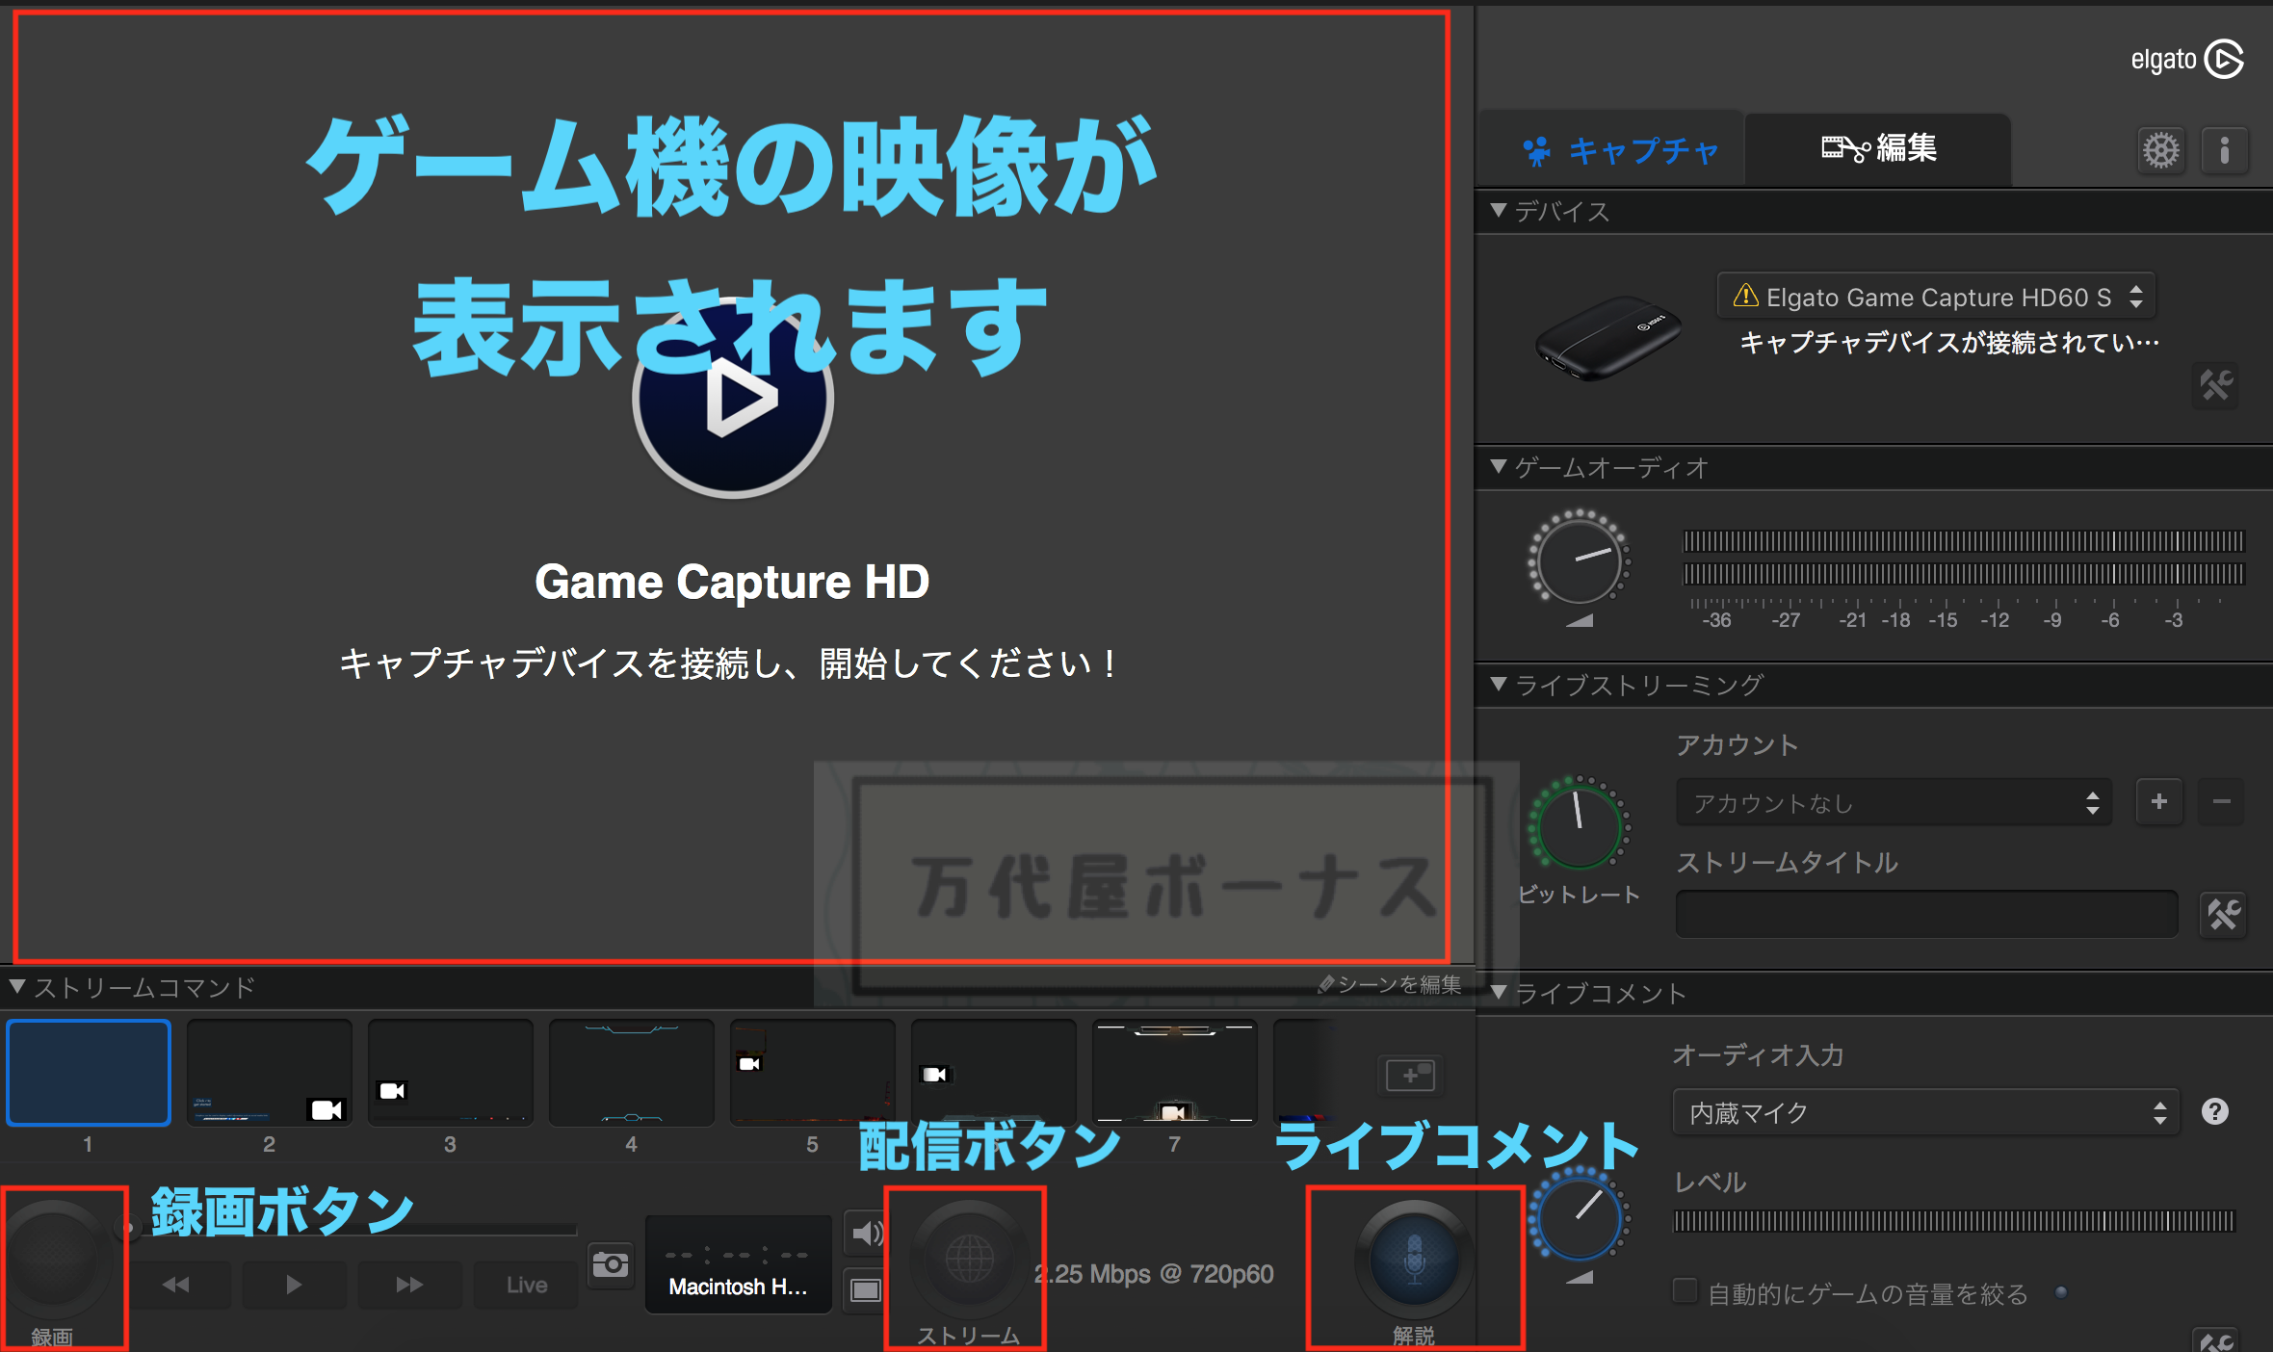Open the 内蔵マイク audio input dropdown

point(1925,1112)
